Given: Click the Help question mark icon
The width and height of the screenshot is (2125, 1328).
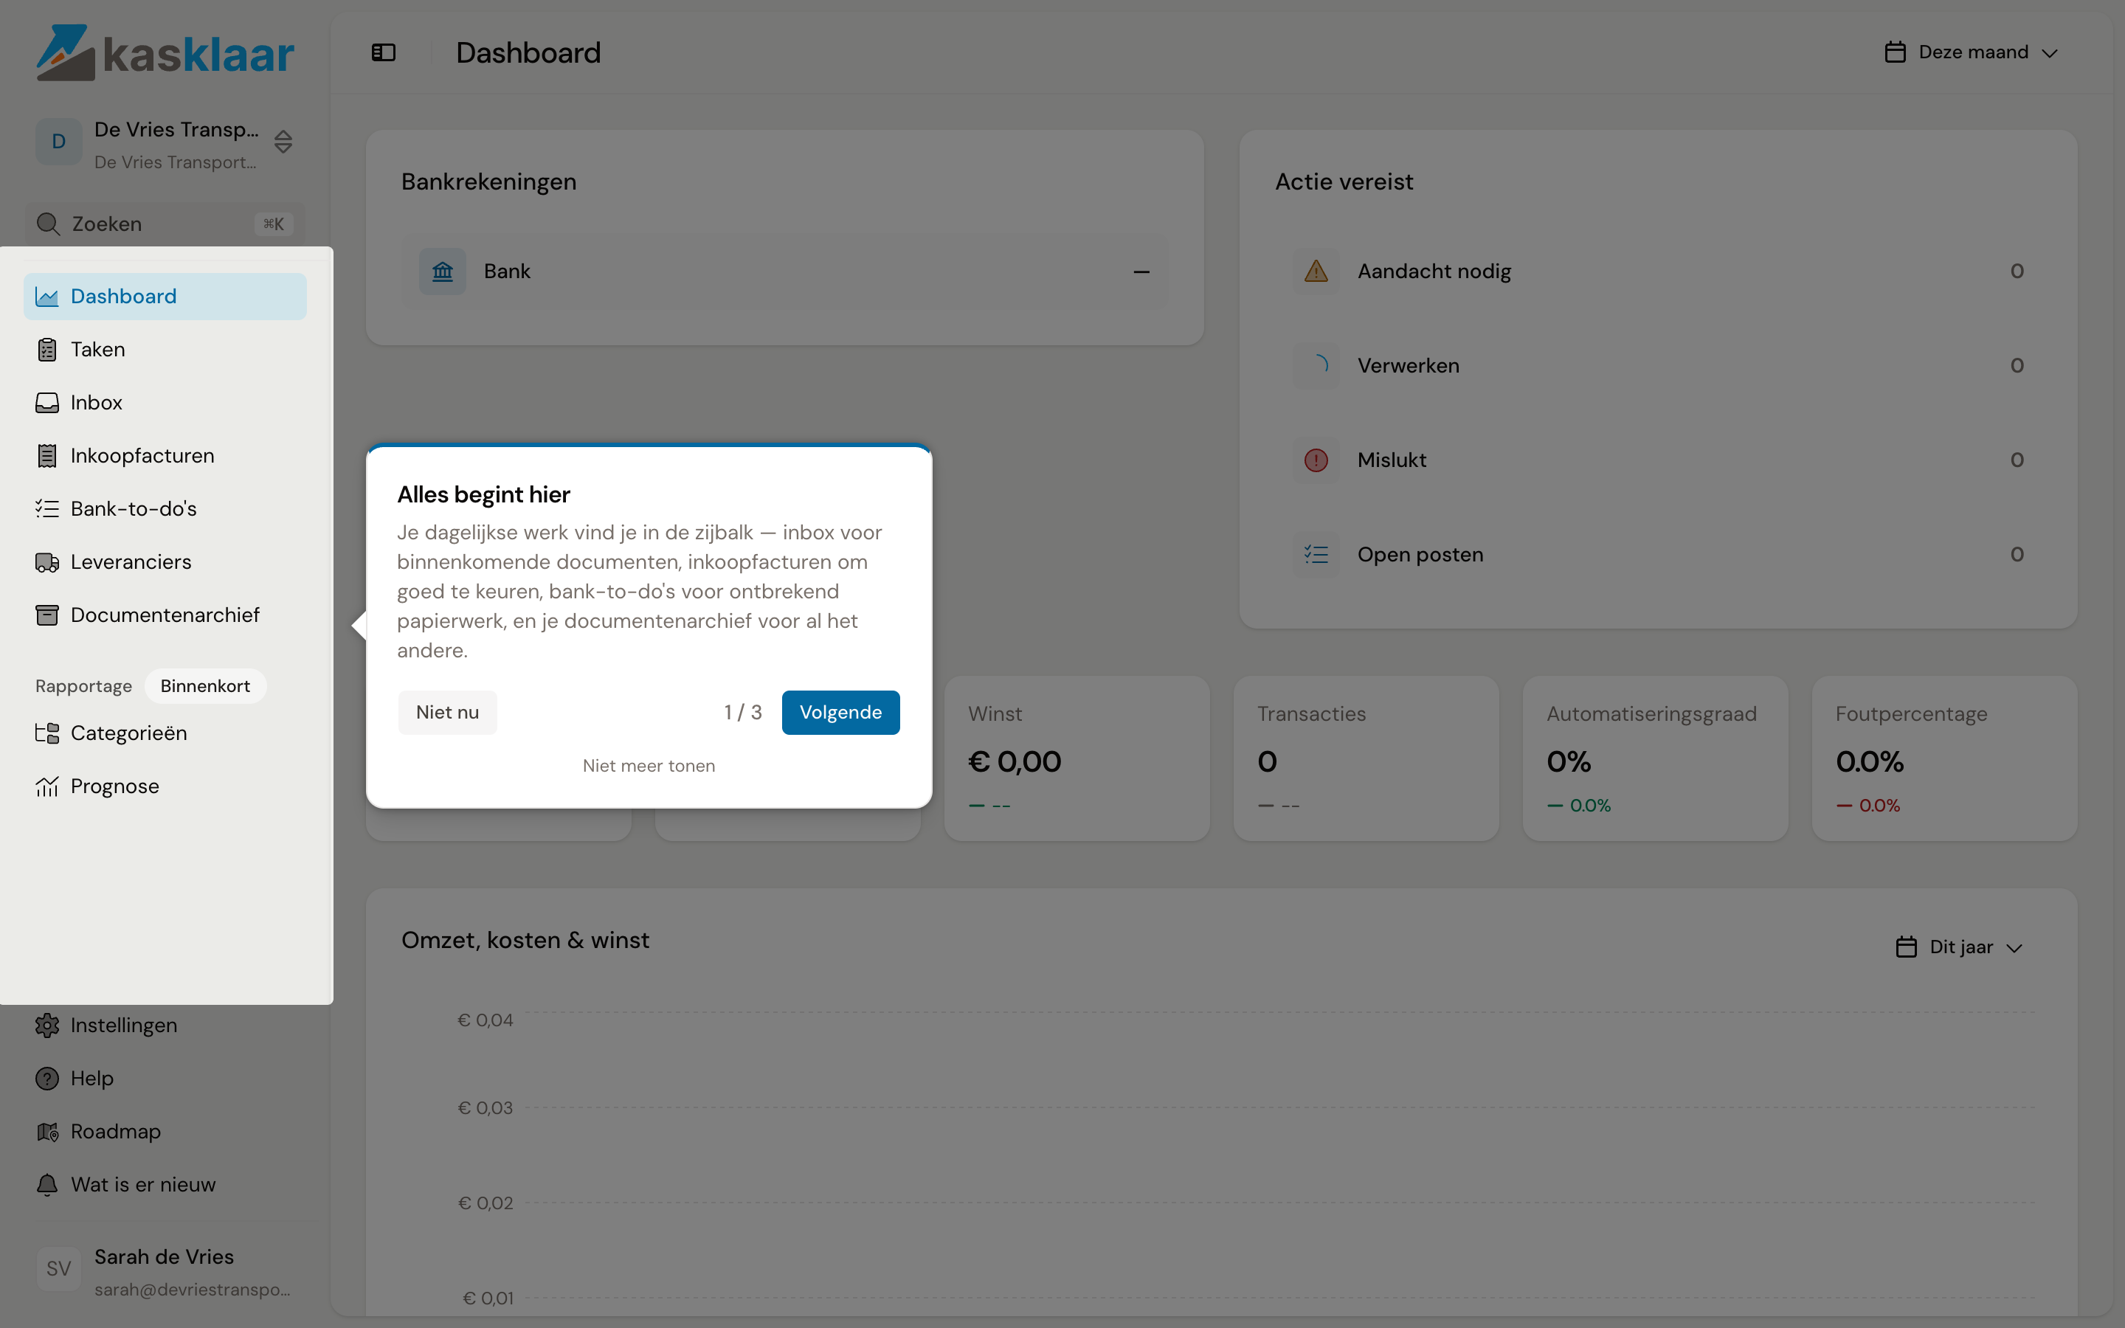Looking at the screenshot, I should point(47,1079).
